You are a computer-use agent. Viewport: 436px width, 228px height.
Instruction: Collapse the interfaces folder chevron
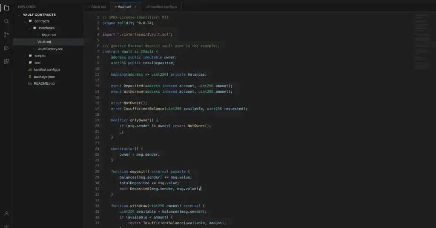point(29,28)
